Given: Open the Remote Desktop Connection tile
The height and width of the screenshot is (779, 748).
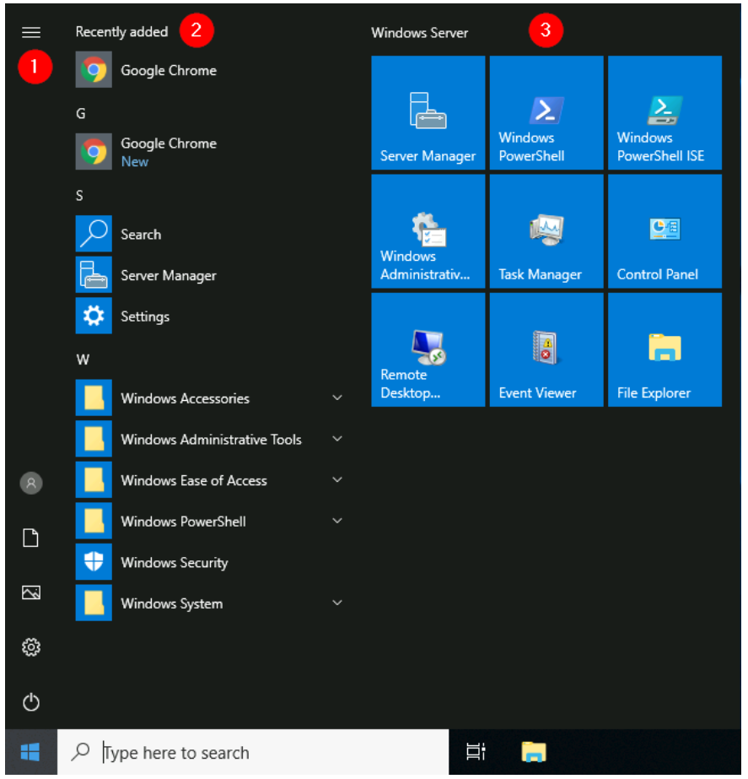Looking at the screenshot, I should (428, 349).
